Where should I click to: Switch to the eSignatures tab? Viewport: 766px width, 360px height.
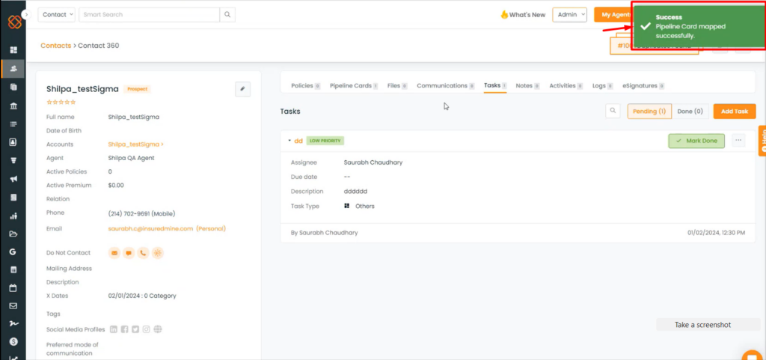click(643, 85)
